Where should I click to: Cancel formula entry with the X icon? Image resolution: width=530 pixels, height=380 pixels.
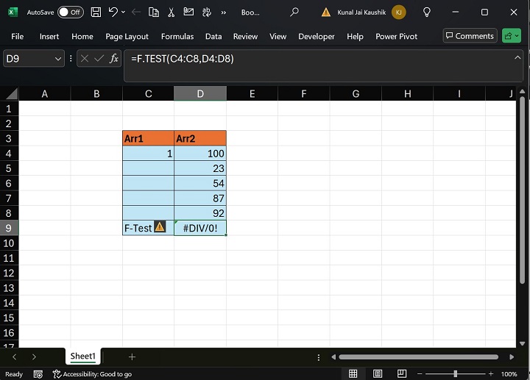click(85, 59)
